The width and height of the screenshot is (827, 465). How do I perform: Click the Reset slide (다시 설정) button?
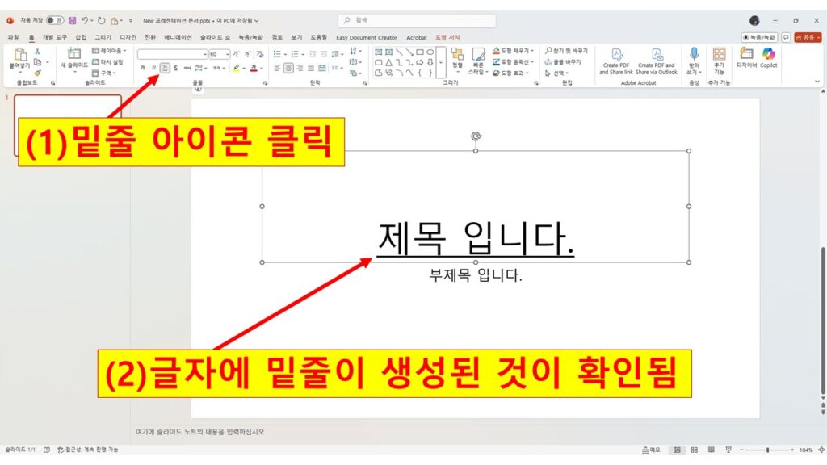pyautogui.click(x=107, y=61)
